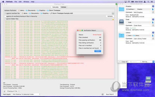The width and height of the screenshot is (155, 97).
Task: Click the 'Storm Timelapse Example.md5' manifest path item
Action: (61, 13)
